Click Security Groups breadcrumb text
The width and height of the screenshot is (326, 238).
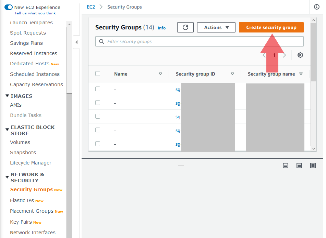(x=124, y=7)
